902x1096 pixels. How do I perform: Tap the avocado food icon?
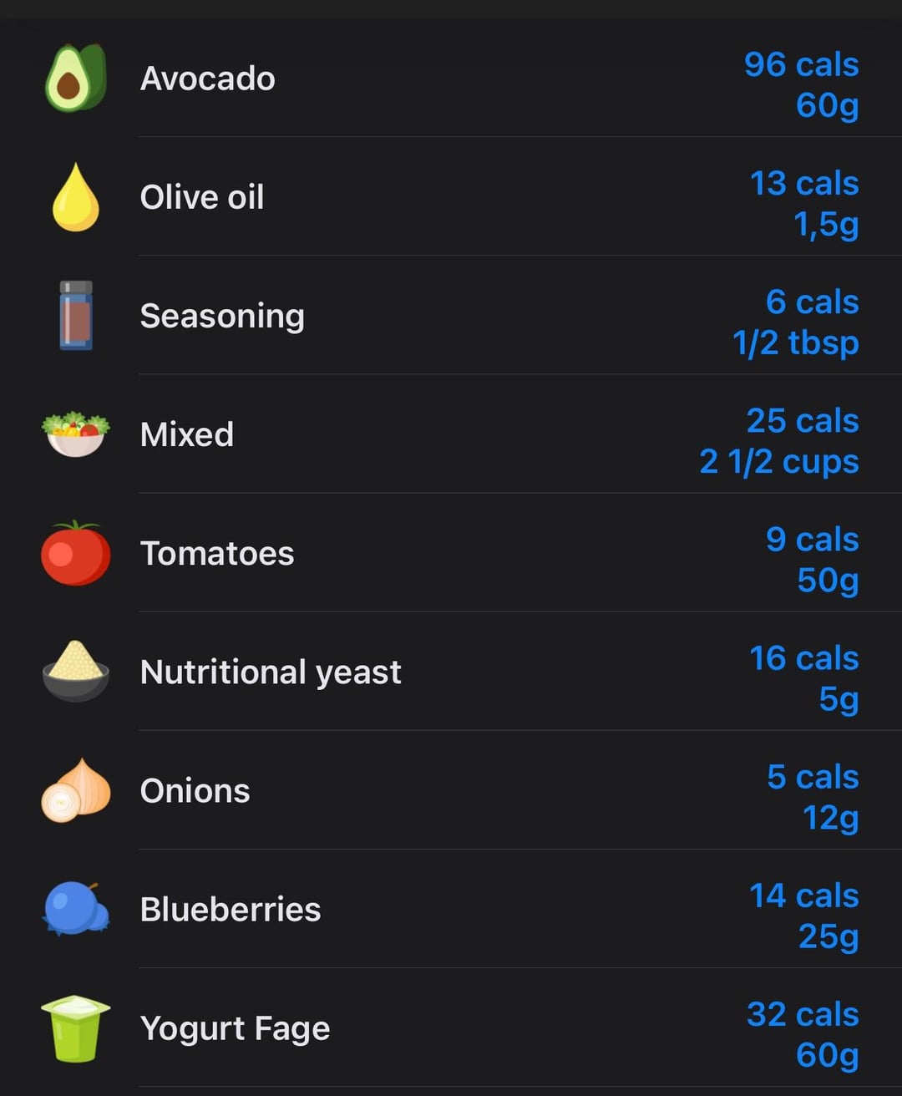click(76, 78)
